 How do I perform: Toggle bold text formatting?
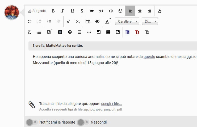53,11
